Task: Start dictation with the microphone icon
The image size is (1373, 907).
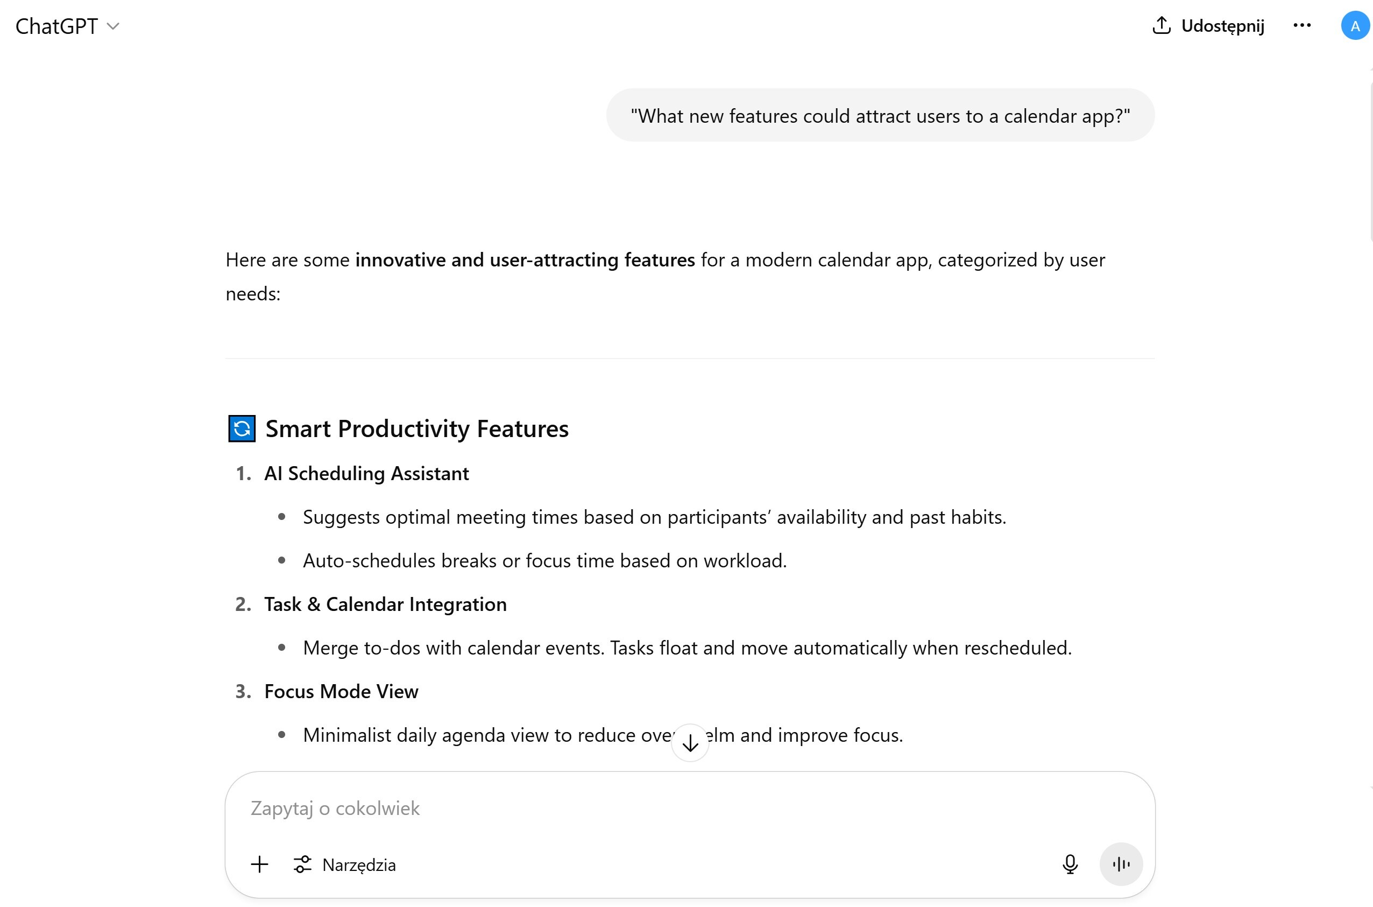Action: click(1070, 864)
